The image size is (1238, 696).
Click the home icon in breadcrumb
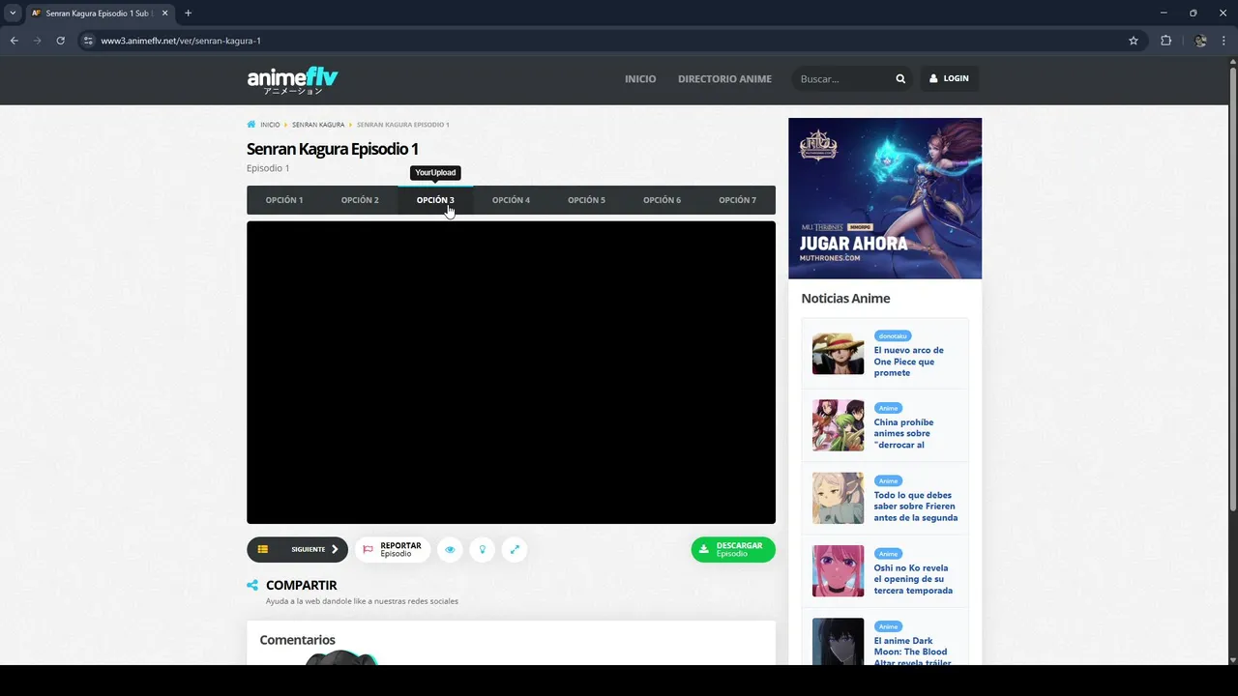coord(251,125)
